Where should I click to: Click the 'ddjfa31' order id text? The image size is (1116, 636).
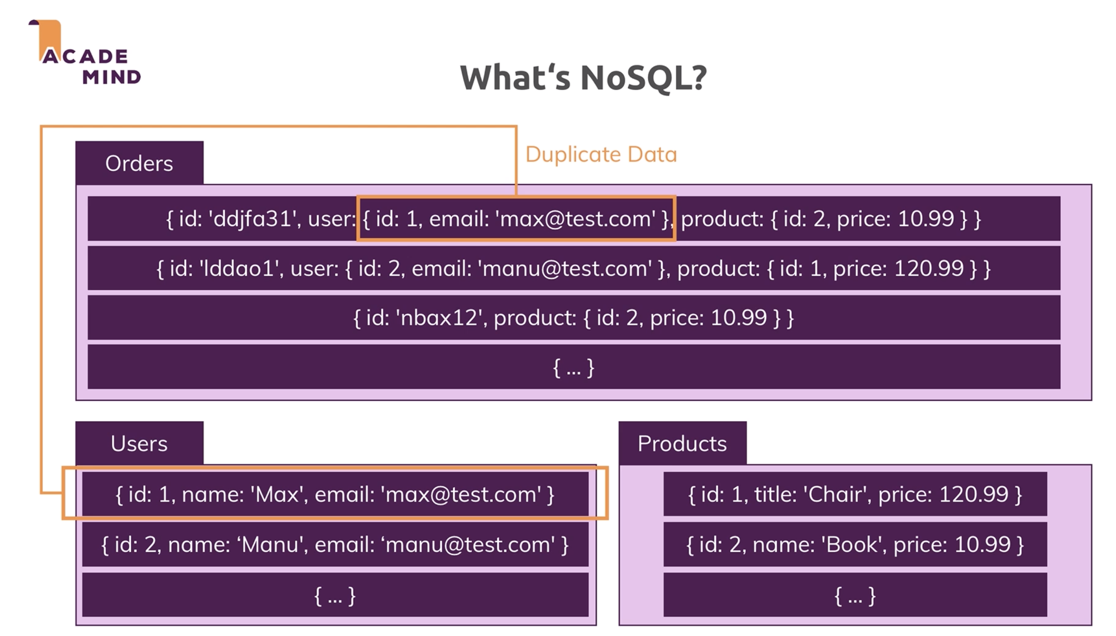coord(252,218)
